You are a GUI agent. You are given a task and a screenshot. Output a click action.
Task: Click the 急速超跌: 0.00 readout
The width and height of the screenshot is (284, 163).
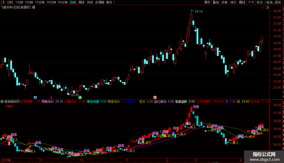click(x=185, y=102)
